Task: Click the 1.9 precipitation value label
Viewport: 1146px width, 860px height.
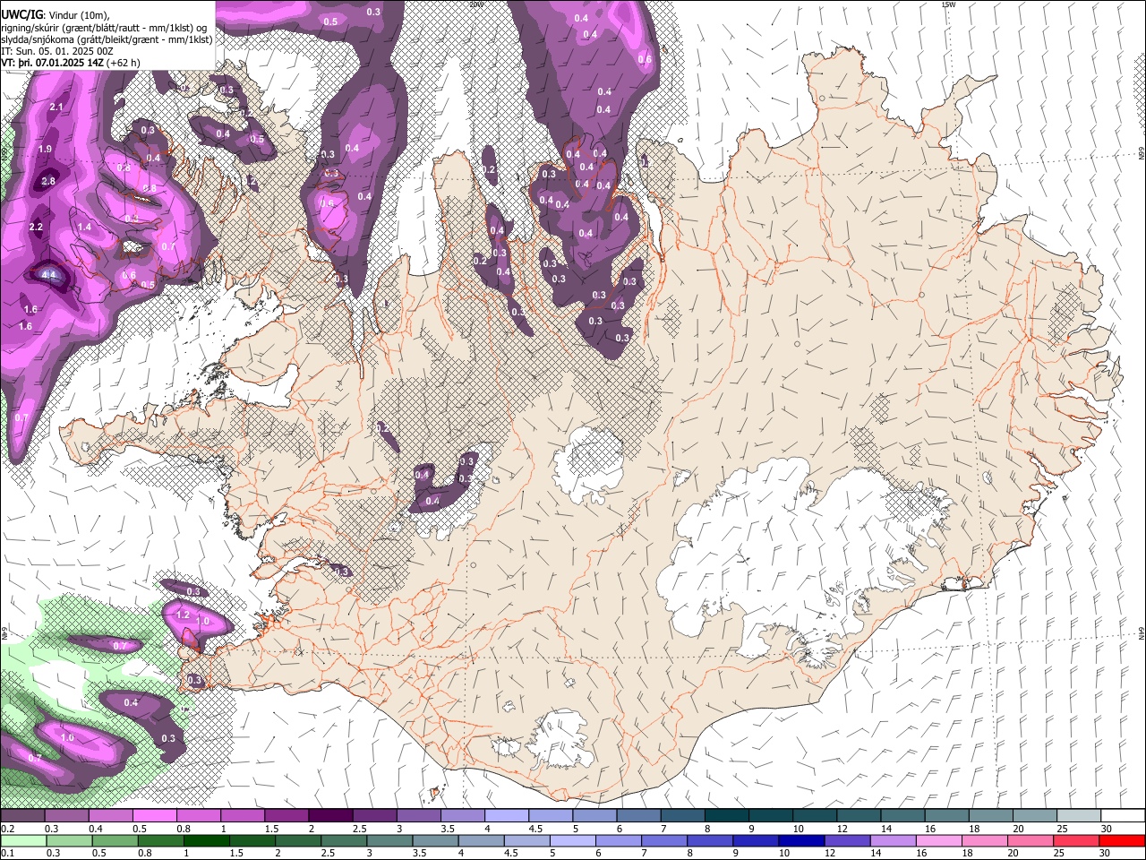Action: [x=45, y=149]
